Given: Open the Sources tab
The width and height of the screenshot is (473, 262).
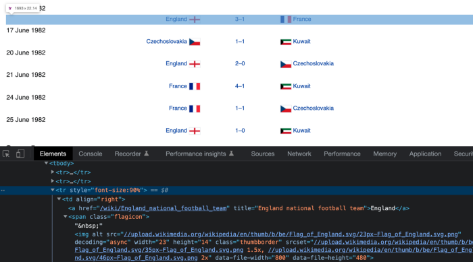Looking at the screenshot, I should [263, 154].
